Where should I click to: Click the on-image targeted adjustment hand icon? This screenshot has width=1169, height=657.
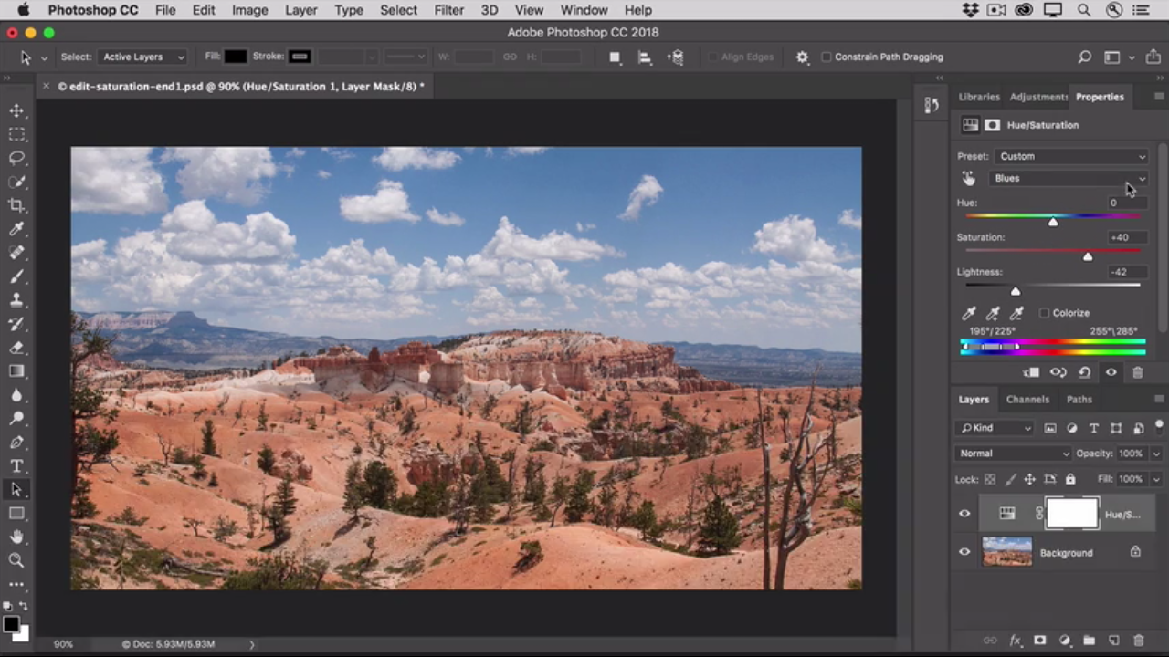pyautogui.click(x=968, y=179)
